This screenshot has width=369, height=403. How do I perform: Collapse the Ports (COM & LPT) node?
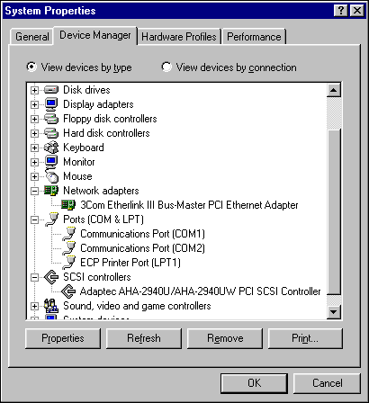coord(35,219)
